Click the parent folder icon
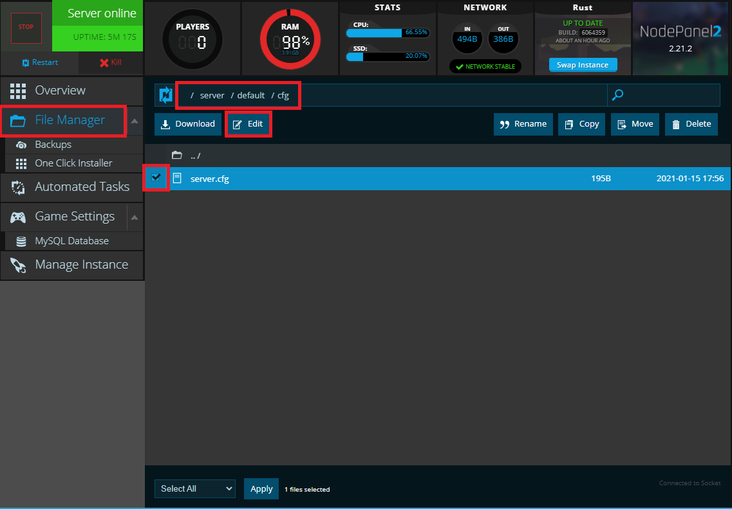 177,156
